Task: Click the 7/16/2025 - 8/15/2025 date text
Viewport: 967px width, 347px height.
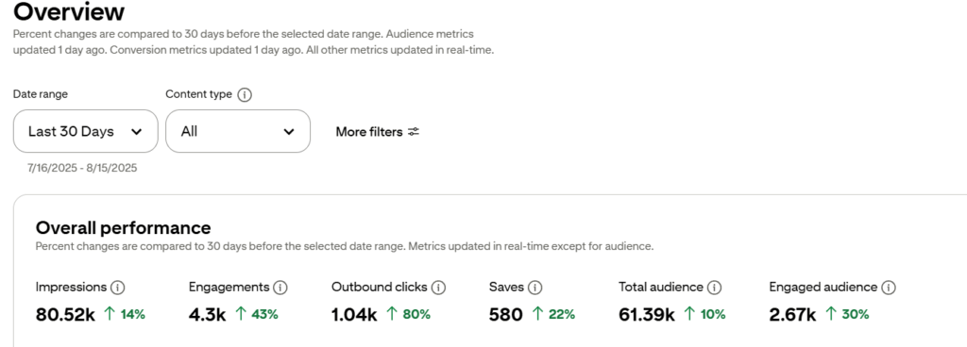Action: (x=83, y=168)
